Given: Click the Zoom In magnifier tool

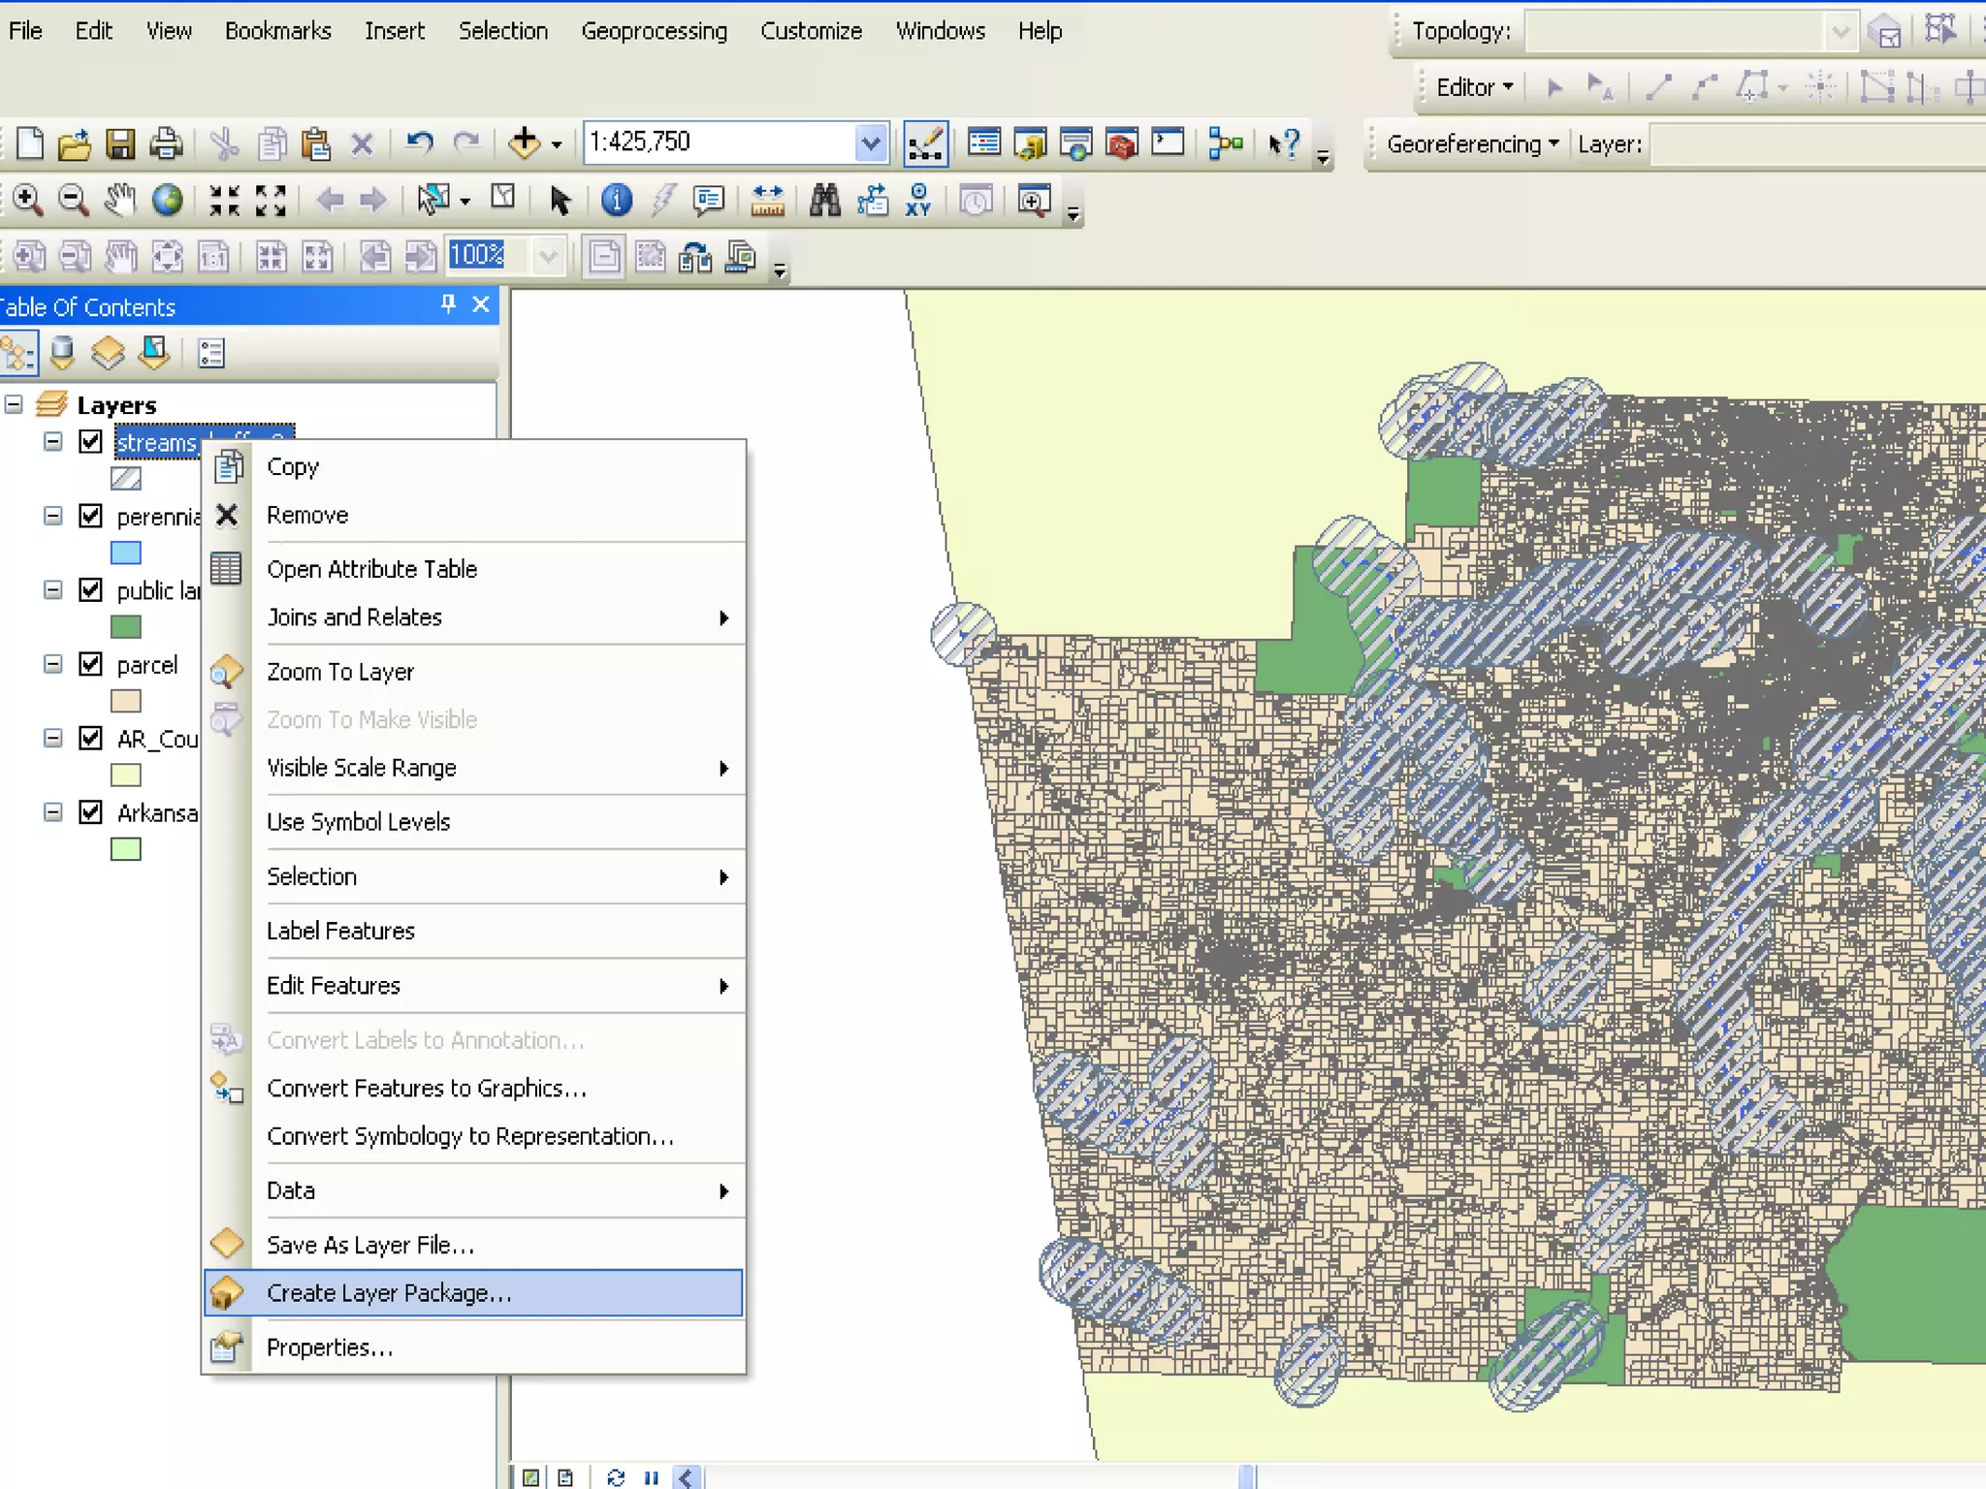Looking at the screenshot, I should [x=27, y=200].
